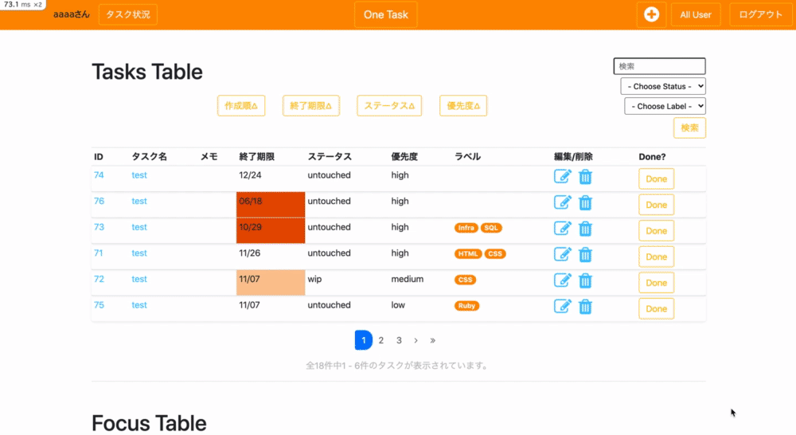Open the test link in row 72

coord(139,279)
